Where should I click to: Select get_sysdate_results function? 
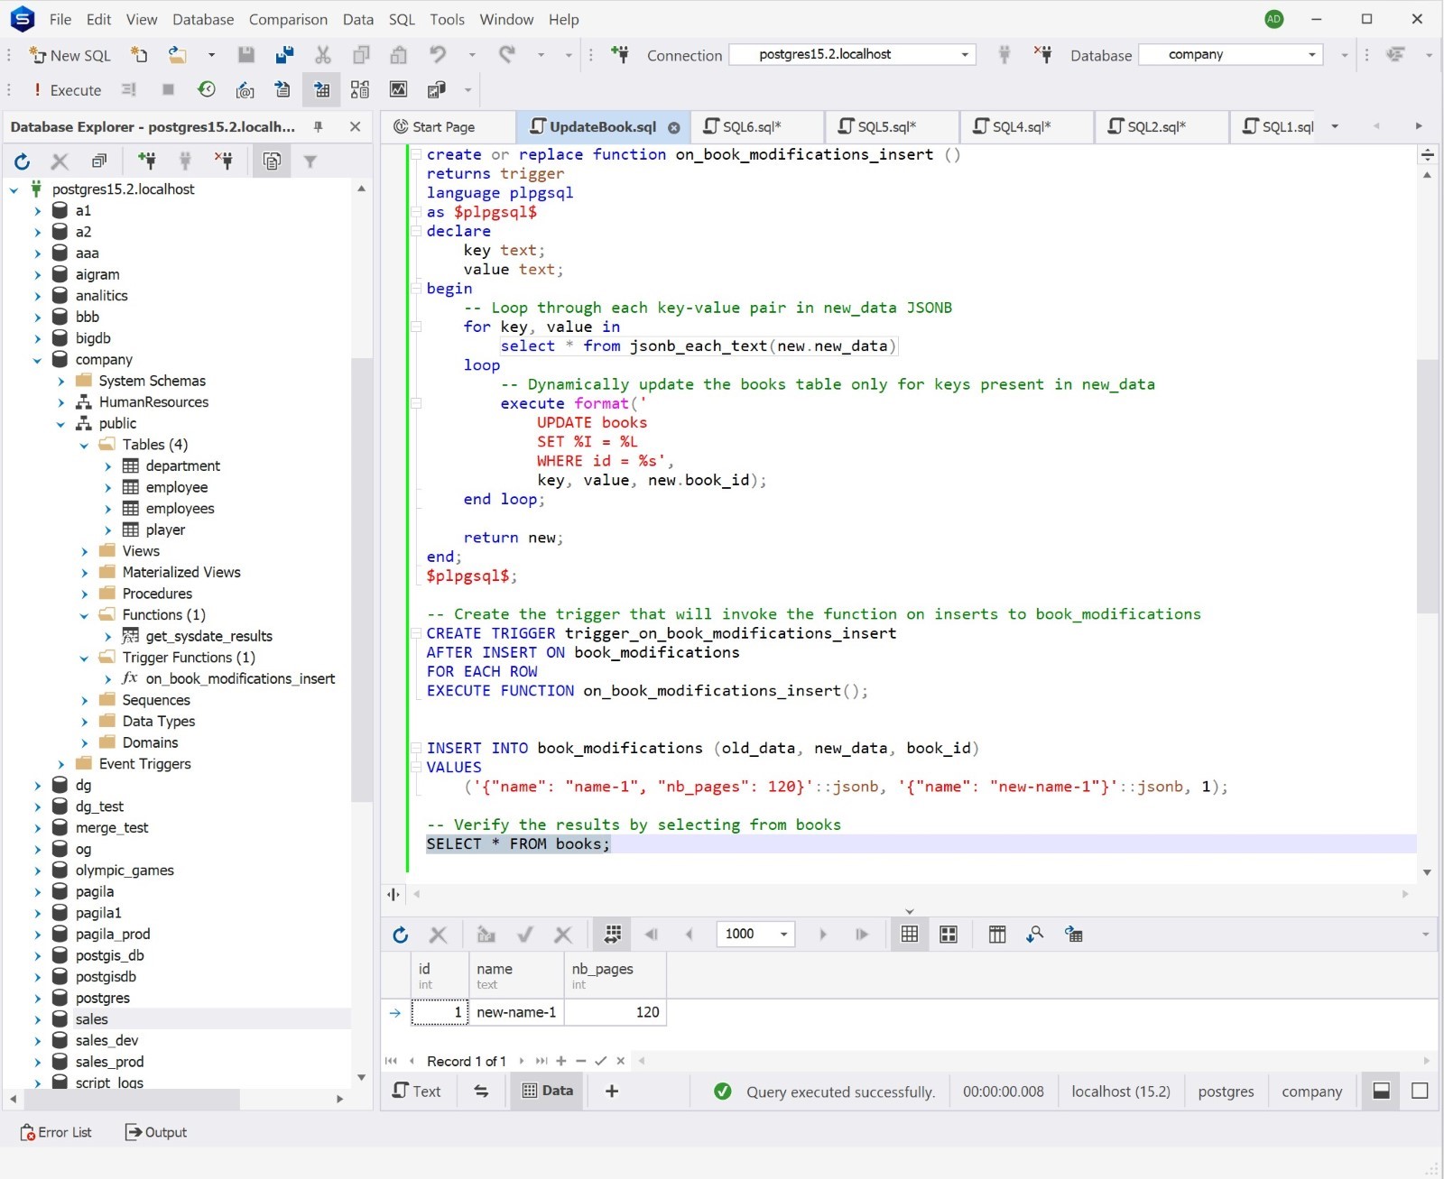pos(208,637)
